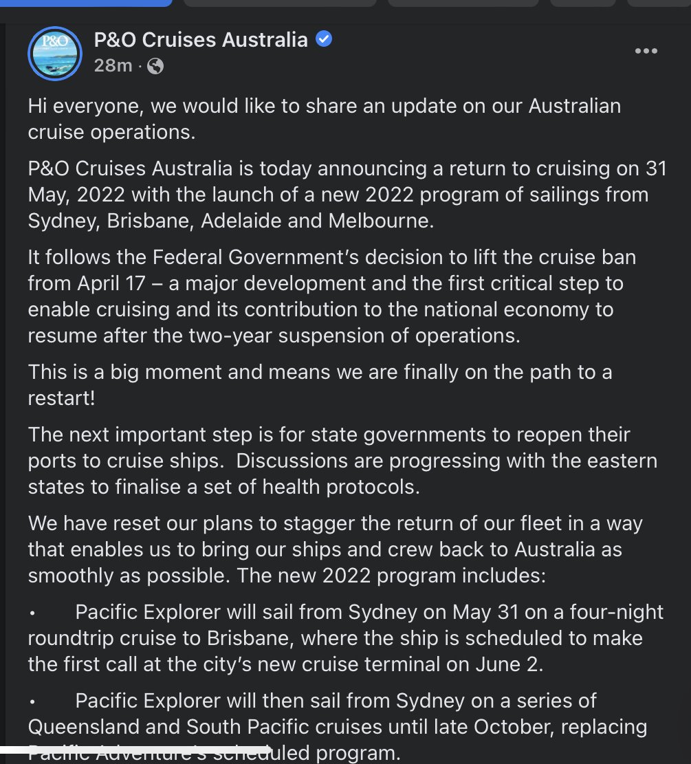Click the Federal Government cruise ban paragraph
The width and height of the screenshot is (691, 764).
(332, 296)
